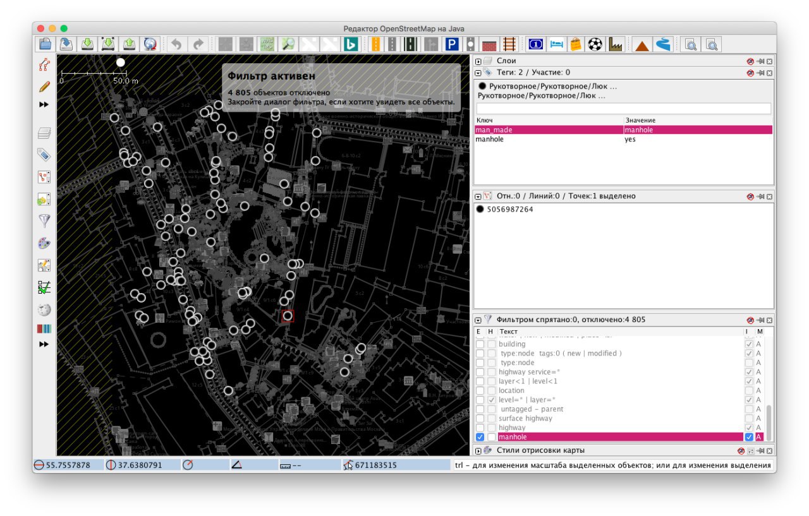Close the Теги panel with its X button
The width and height of the screenshot is (809, 516).
(770, 73)
